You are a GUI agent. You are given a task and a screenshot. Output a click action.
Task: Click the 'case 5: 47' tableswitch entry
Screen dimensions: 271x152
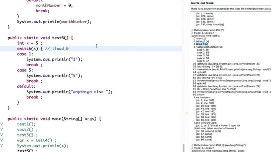point(203,61)
